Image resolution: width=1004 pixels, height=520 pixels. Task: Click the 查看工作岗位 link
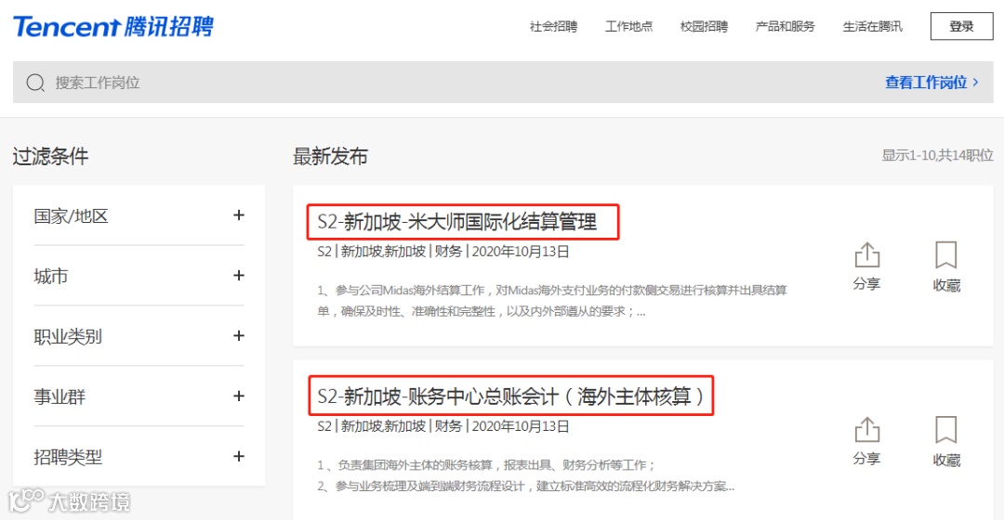click(931, 83)
